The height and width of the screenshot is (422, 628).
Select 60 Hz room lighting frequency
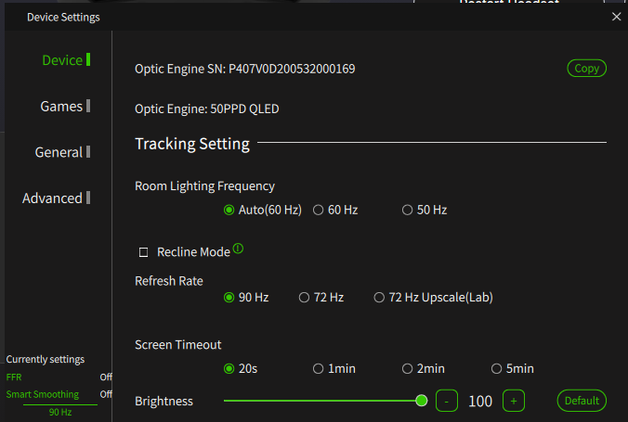[319, 210]
